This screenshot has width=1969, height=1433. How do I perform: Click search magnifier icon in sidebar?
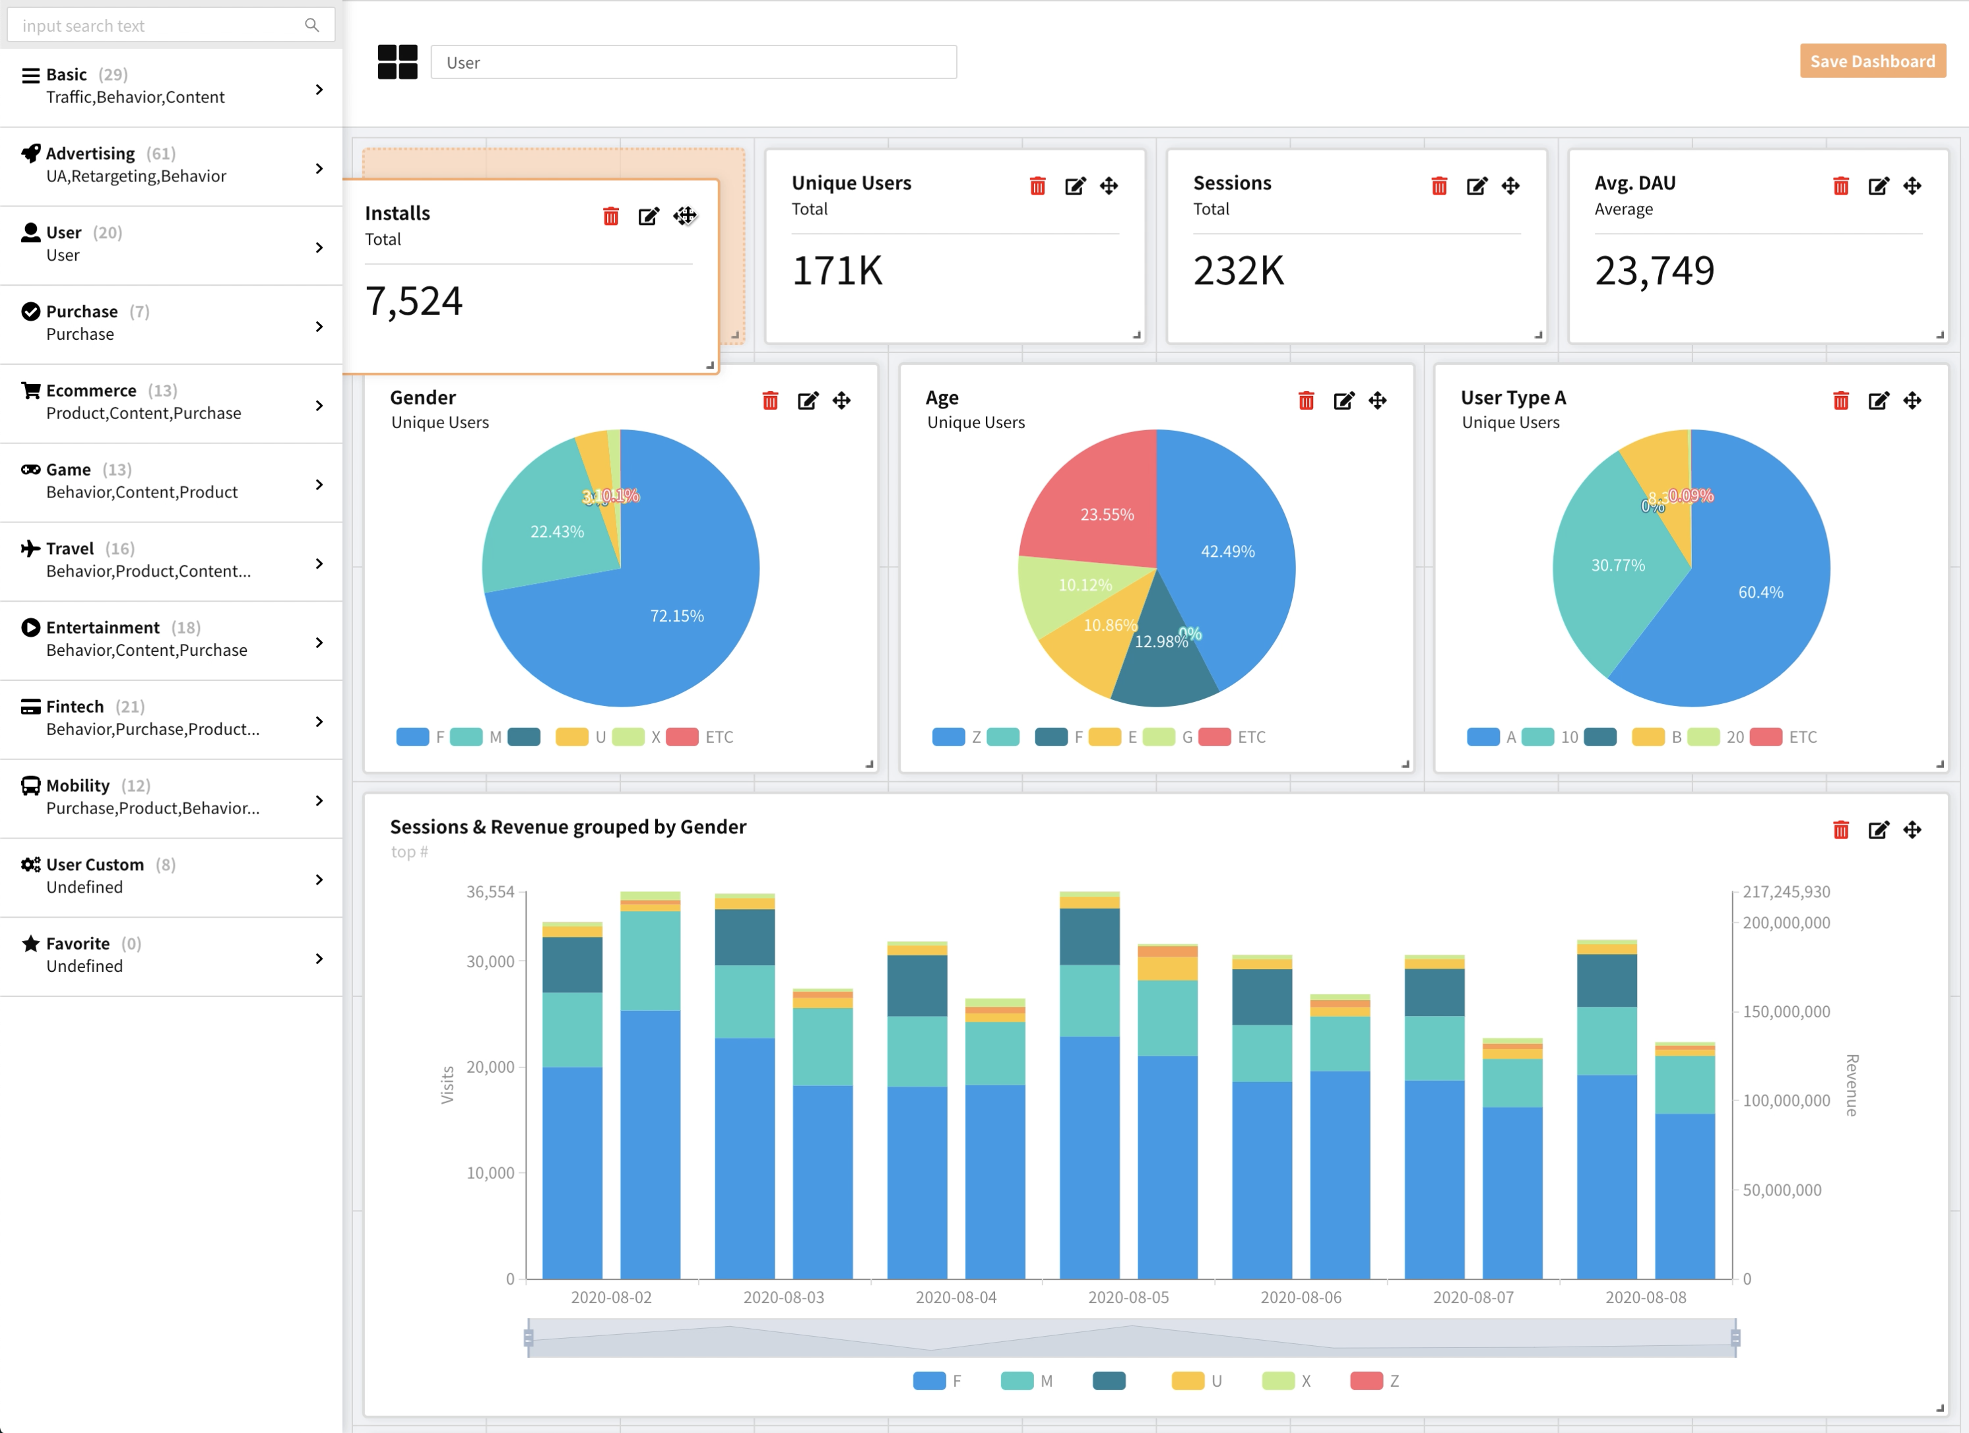click(x=311, y=25)
